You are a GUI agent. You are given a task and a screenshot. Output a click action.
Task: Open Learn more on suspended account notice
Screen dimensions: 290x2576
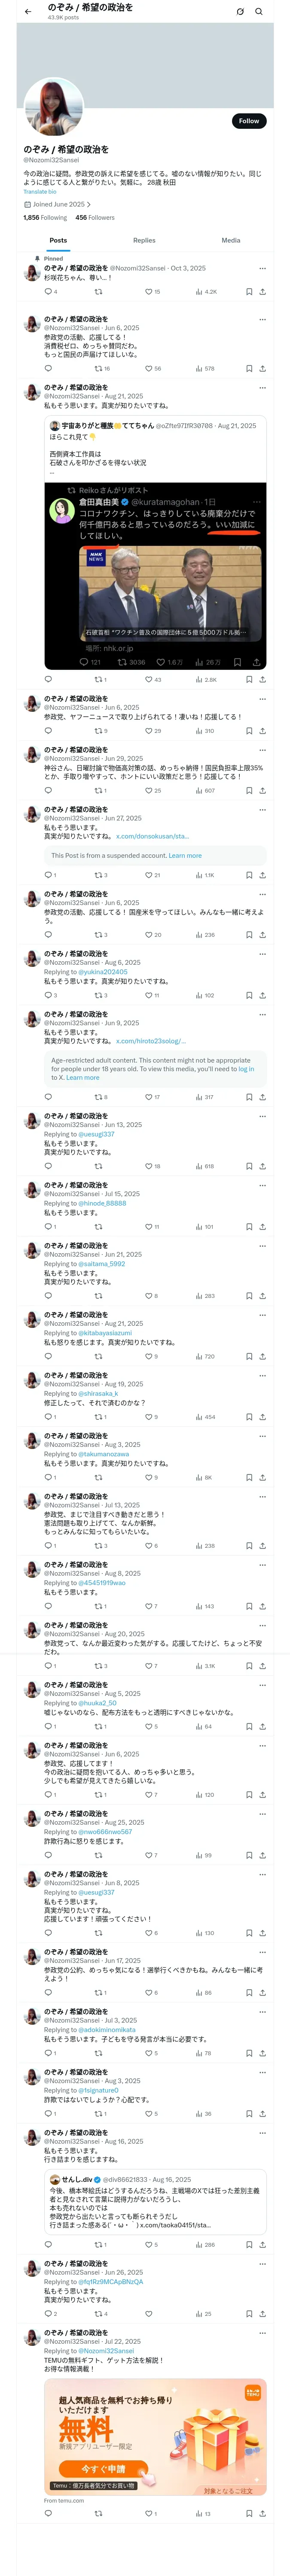185,855
